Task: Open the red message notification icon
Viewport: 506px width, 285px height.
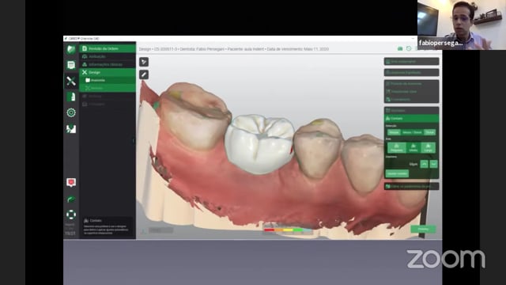Action: coord(71,183)
